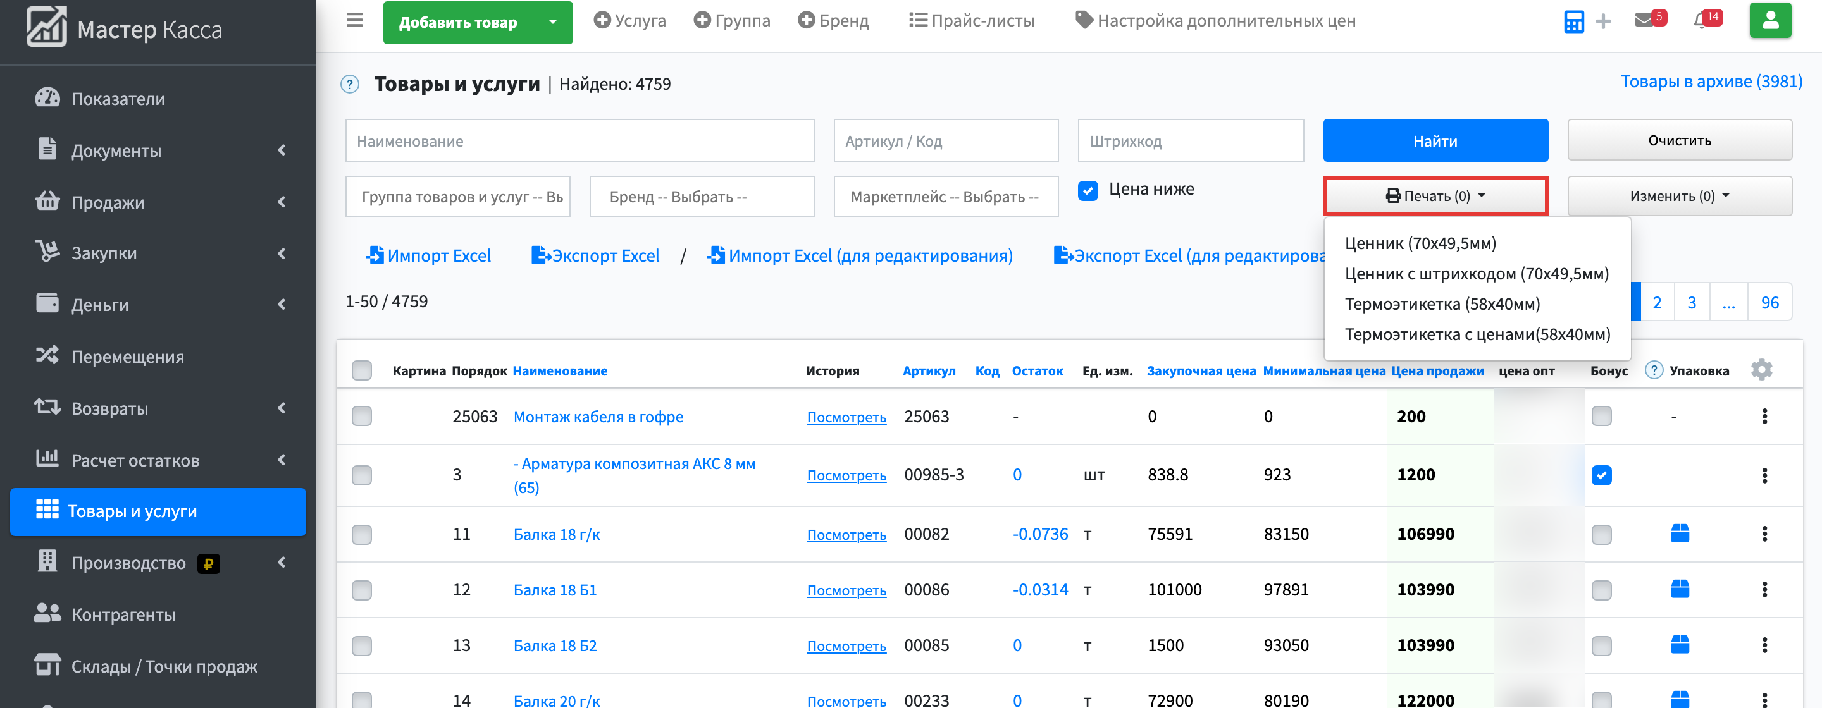Viewport: 1822px width, 708px height.
Task: Click help icon next to Бонус column
Action: pyautogui.click(x=1654, y=370)
